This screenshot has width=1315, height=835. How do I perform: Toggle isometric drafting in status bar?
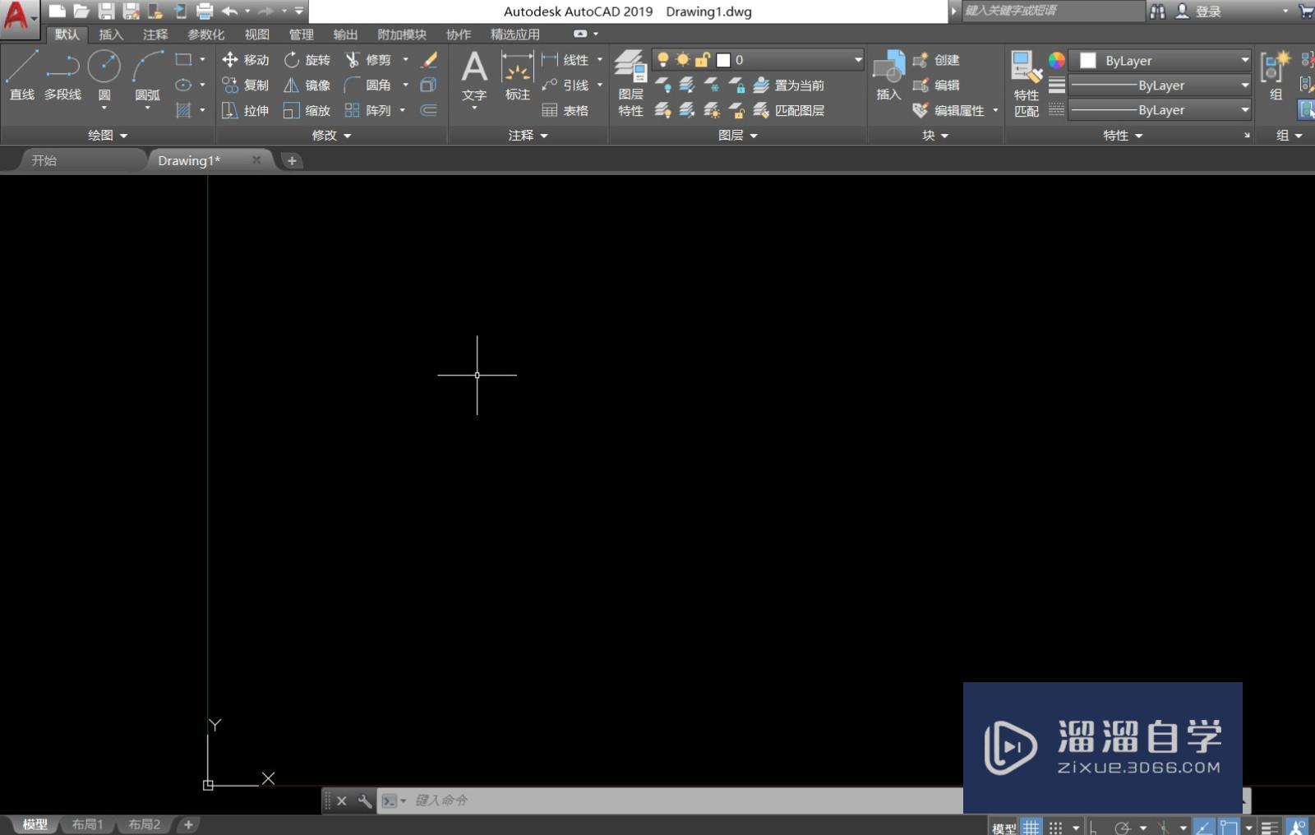coord(1163,828)
